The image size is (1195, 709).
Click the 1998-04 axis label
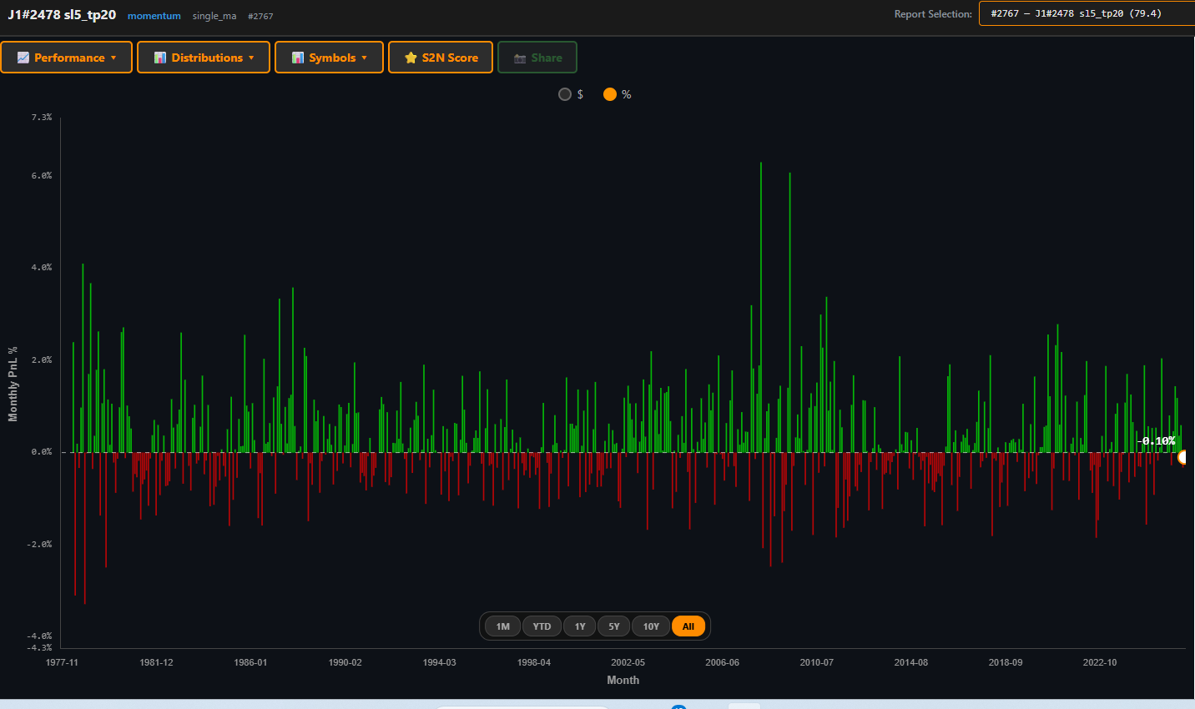click(534, 662)
